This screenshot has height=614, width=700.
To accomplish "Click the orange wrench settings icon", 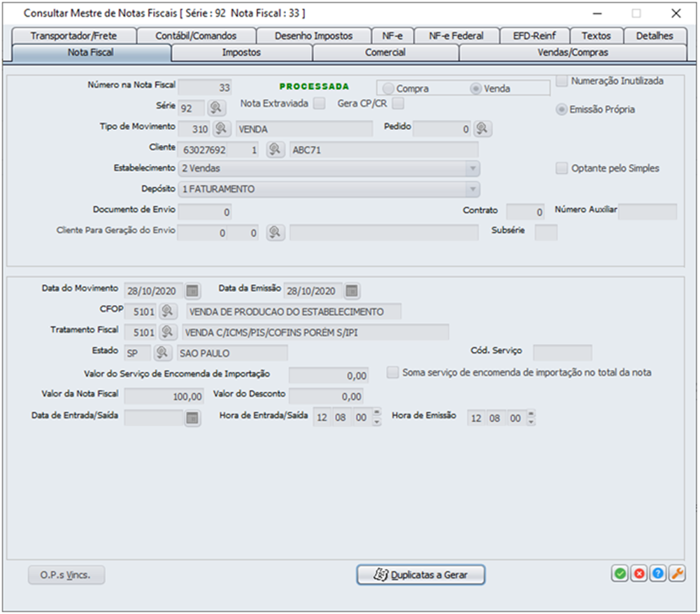I will [677, 573].
